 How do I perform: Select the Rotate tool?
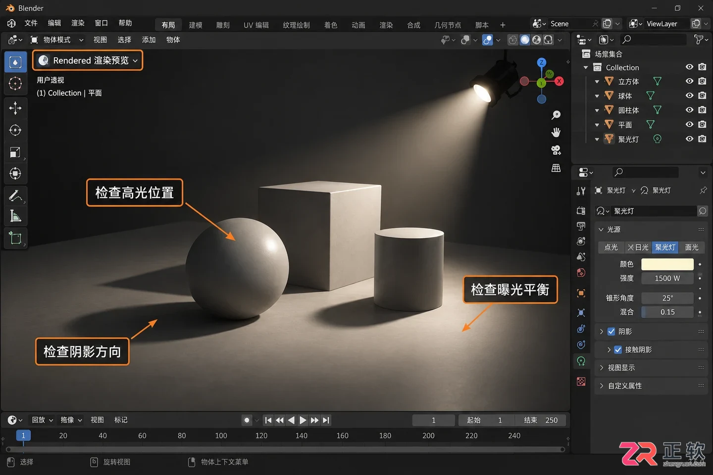click(15, 130)
